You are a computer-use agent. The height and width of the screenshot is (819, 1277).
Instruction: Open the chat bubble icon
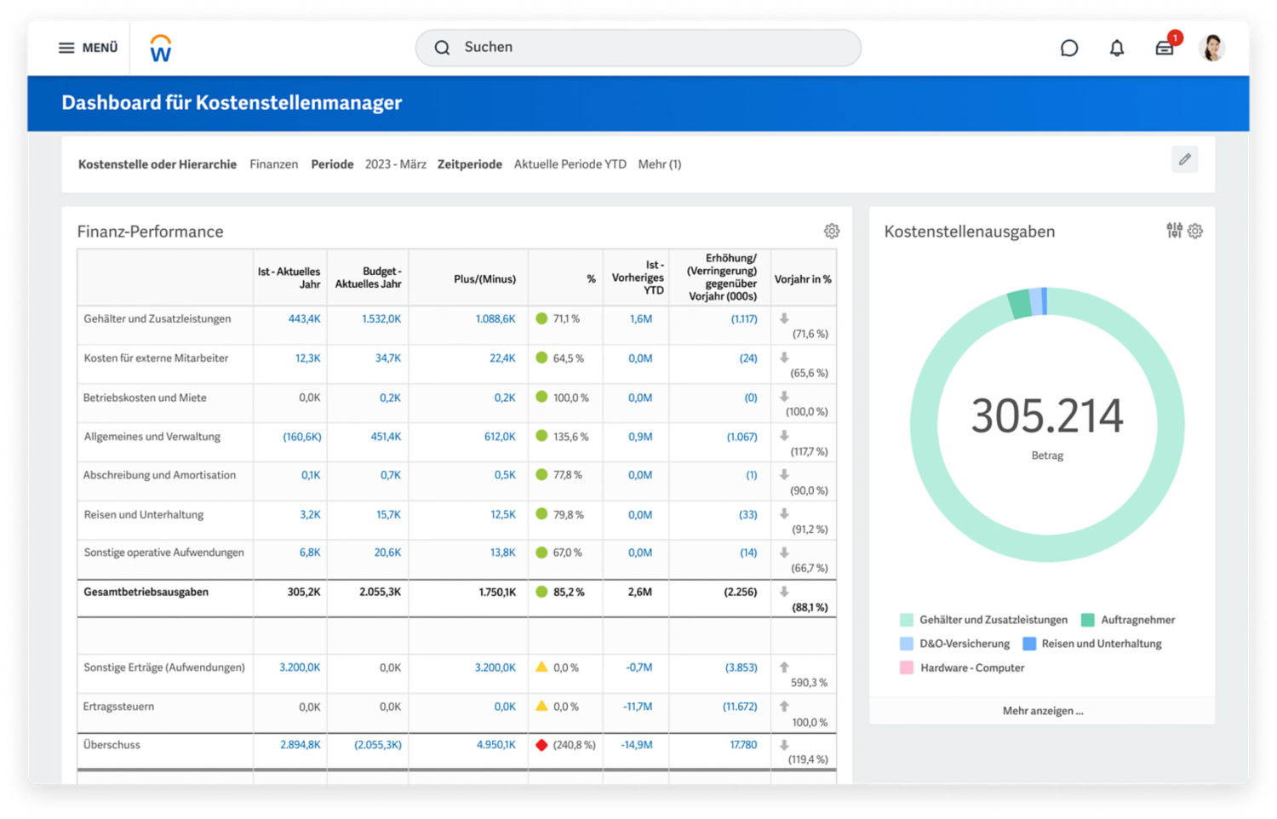click(1069, 49)
